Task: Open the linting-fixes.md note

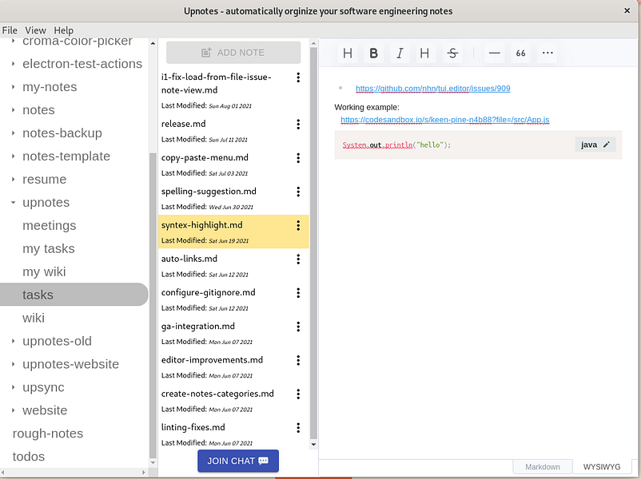Action: (233, 434)
